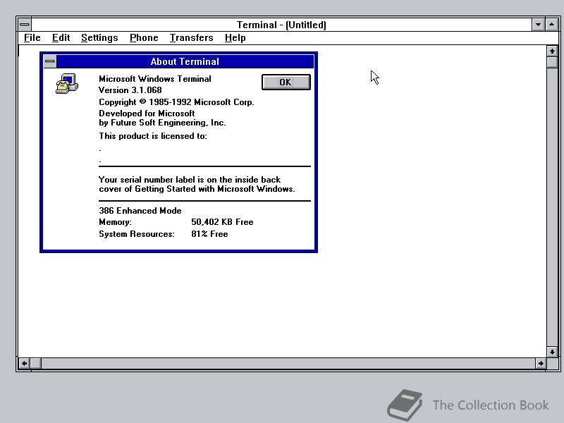Click the "Memory:" label

tap(115, 222)
